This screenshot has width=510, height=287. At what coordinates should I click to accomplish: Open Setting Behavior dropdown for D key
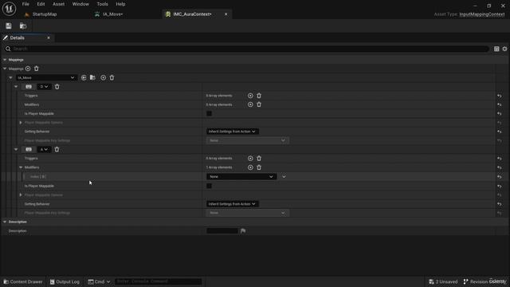[x=233, y=132]
